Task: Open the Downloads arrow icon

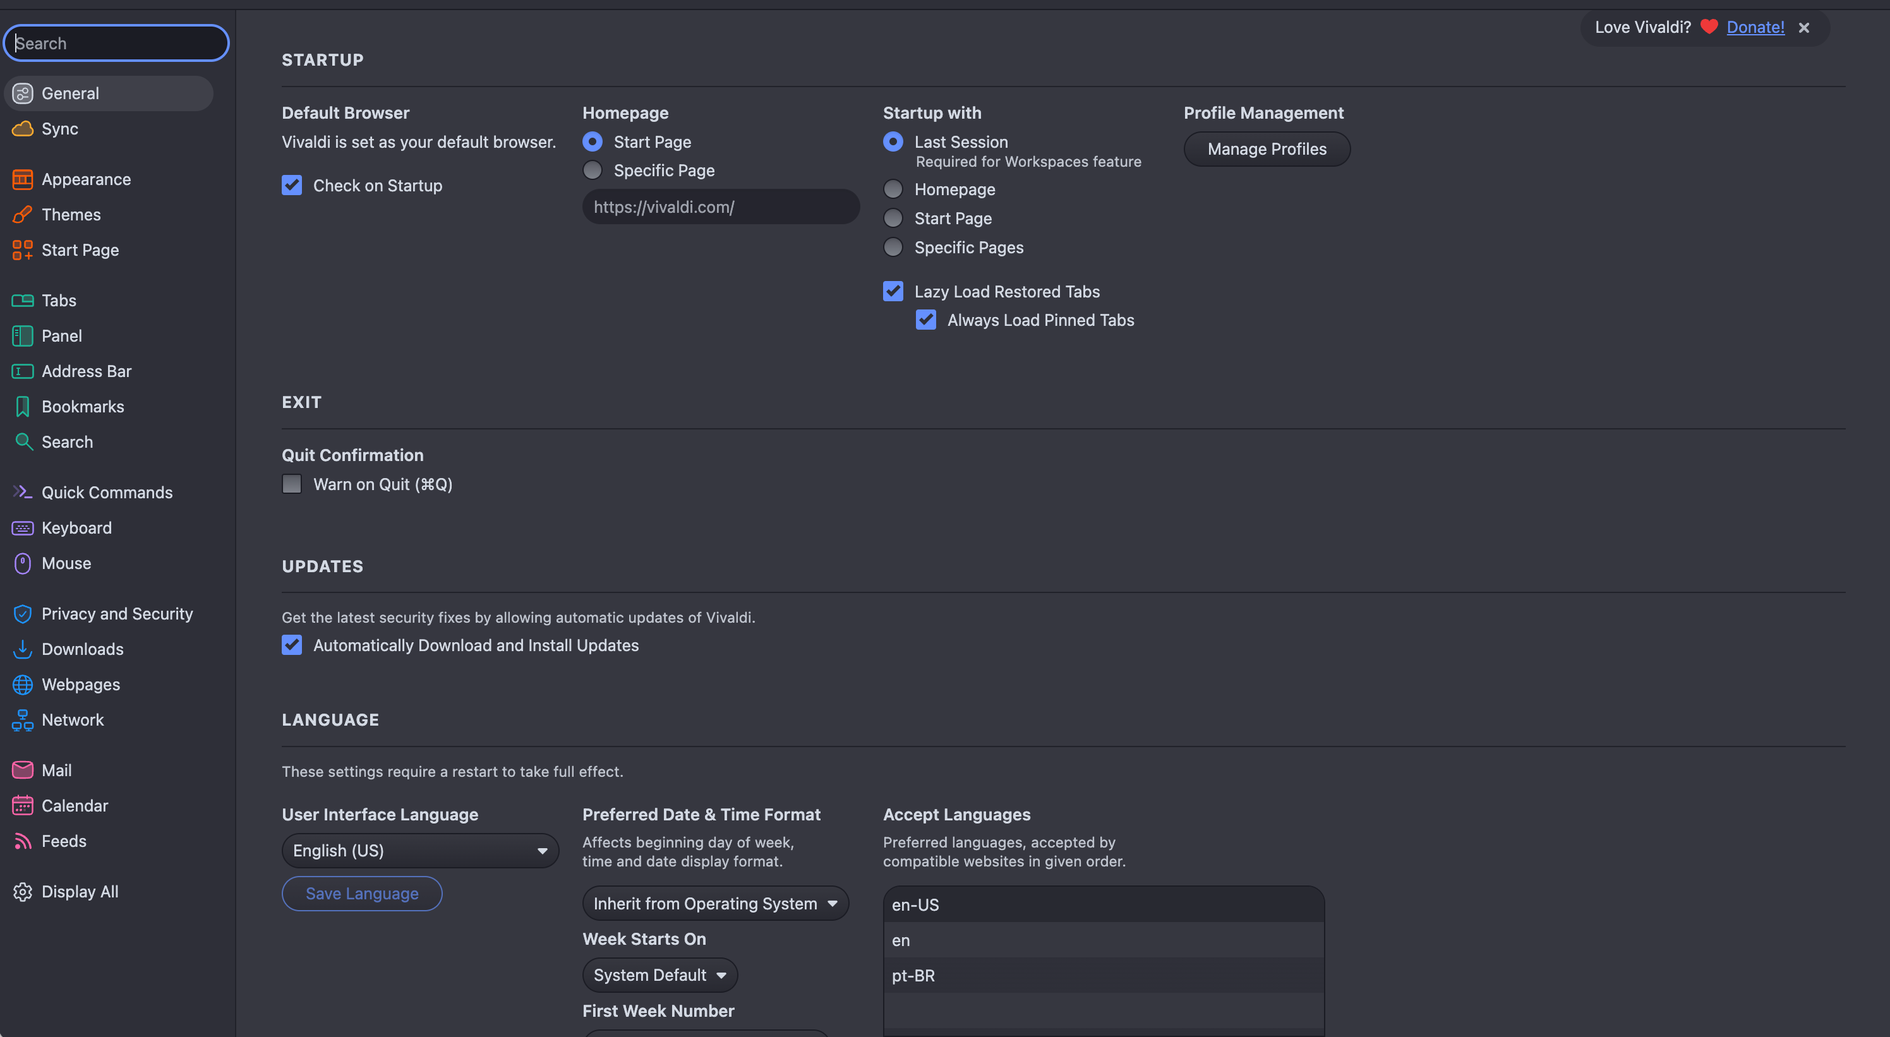Action: point(23,649)
